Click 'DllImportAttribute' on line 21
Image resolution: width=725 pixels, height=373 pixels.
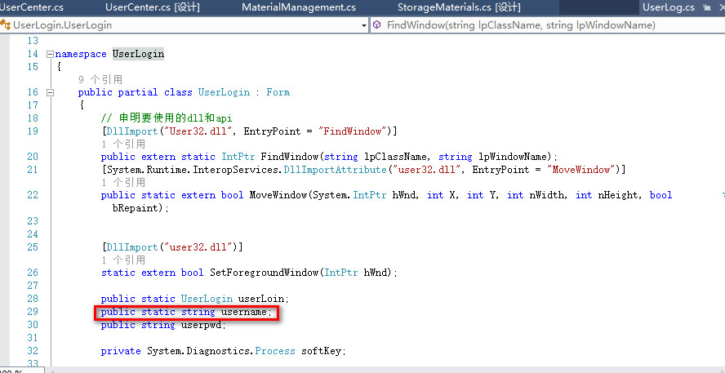[x=336, y=170]
